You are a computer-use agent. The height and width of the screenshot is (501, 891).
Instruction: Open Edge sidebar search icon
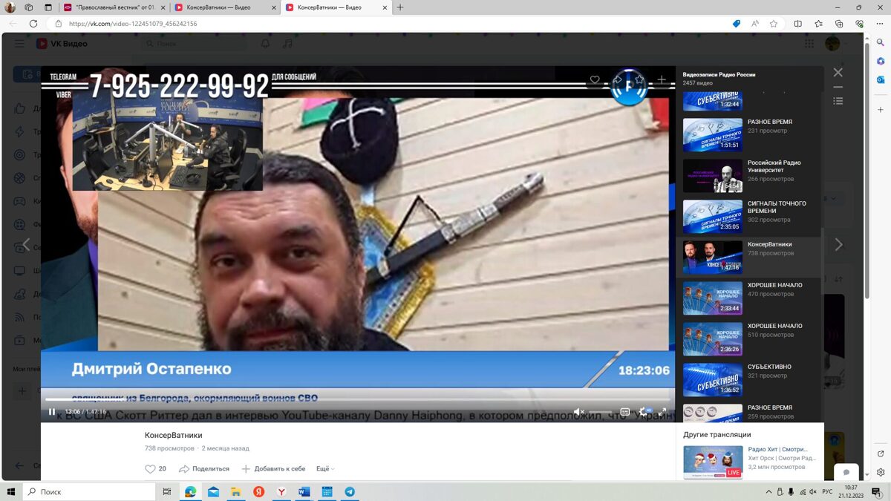[881, 43]
